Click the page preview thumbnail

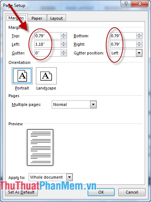[40, 147]
